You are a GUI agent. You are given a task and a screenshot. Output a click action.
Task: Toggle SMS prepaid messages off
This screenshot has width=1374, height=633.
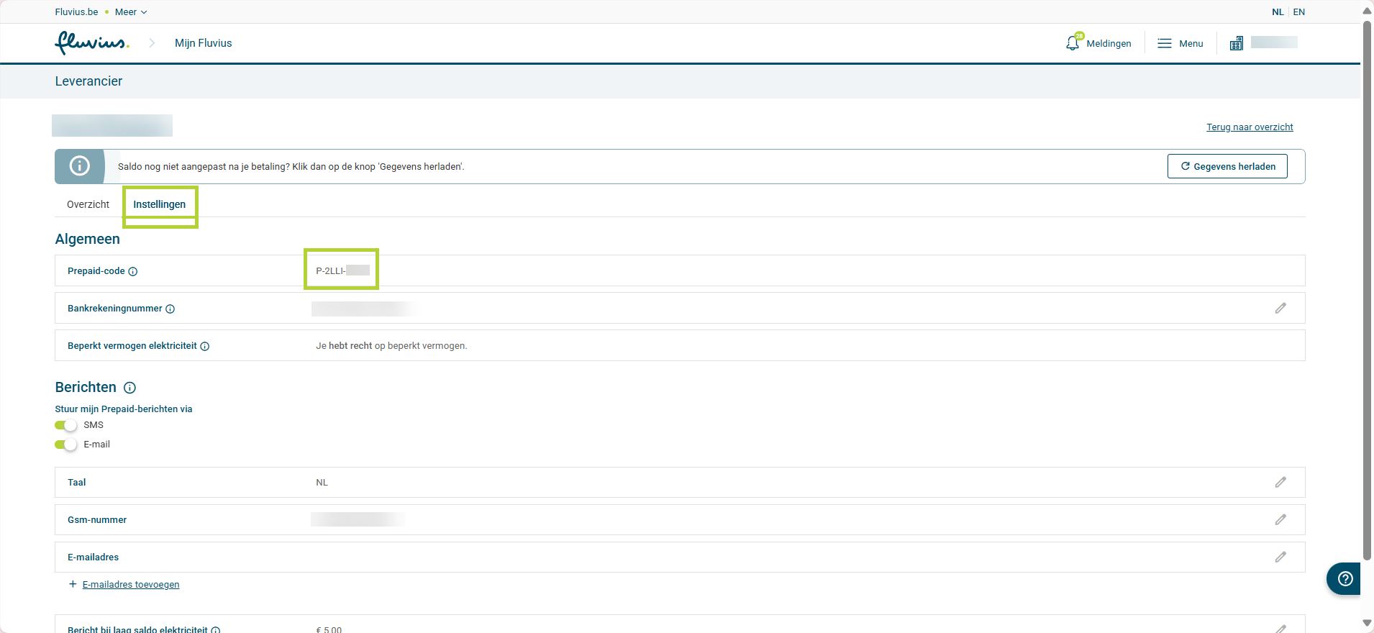(65, 425)
